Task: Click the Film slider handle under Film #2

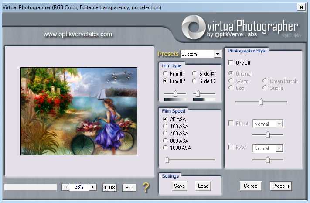Action: coord(175,93)
